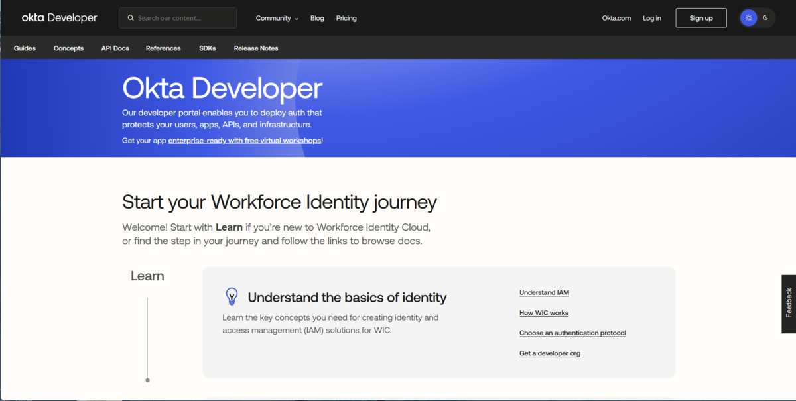Open the API Docs tab
Image resolution: width=796 pixels, height=401 pixels.
(x=115, y=48)
